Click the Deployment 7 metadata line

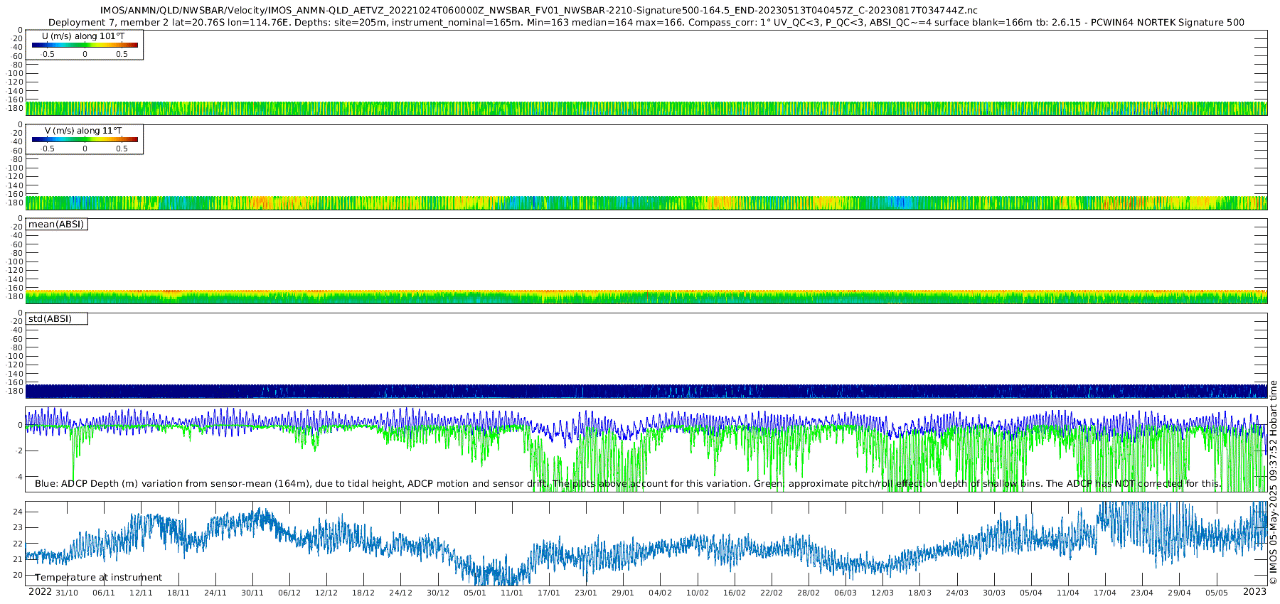point(646,23)
